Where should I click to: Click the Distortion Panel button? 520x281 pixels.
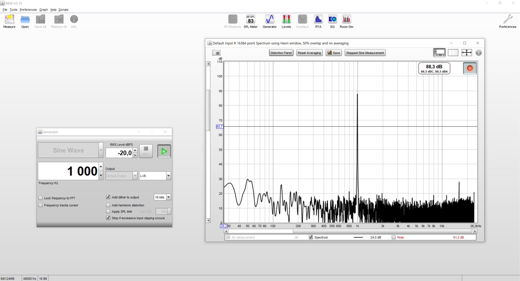click(281, 53)
